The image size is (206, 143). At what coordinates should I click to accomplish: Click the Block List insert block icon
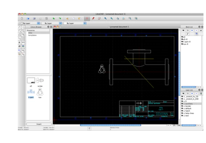tap(197, 34)
